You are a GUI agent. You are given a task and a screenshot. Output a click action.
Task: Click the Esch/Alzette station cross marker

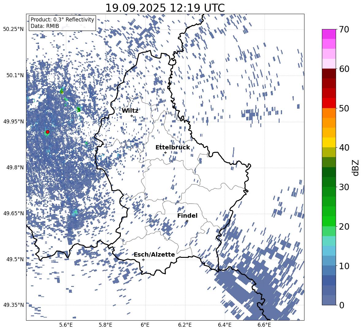pos(143,260)
